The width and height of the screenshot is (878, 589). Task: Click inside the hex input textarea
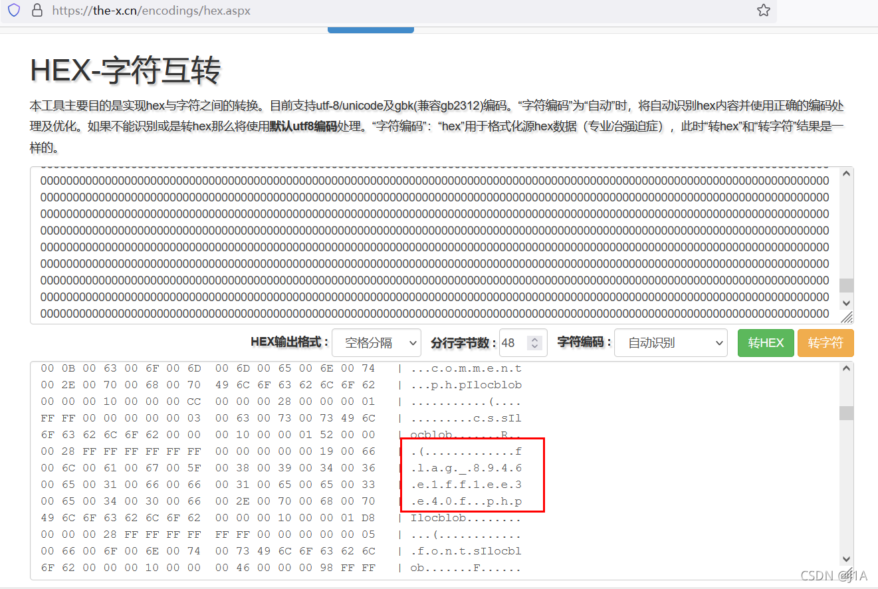[x=435, y=245]
